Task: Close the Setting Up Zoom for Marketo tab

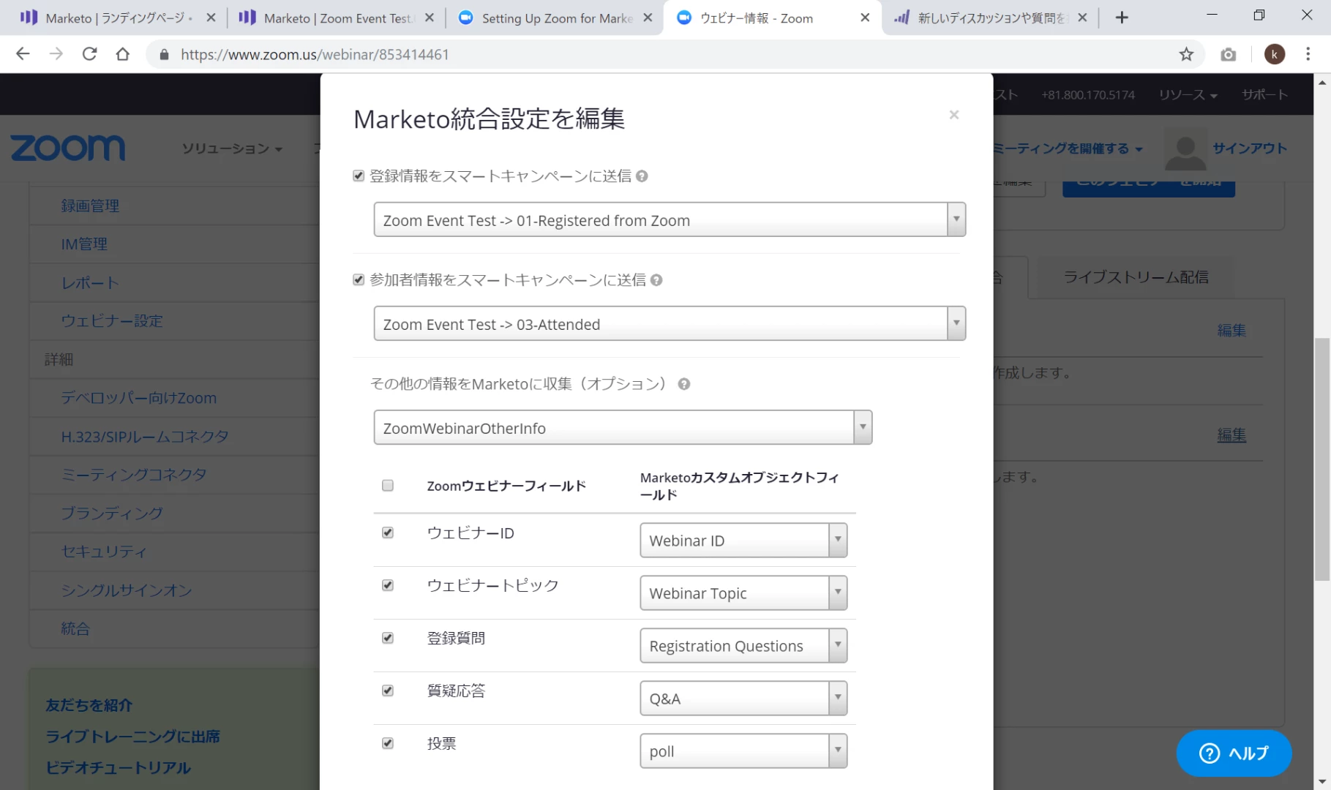Action: pos(648,18)
